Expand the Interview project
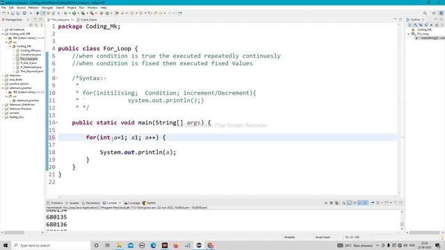445x250 pixels. (x=3, y=76)
